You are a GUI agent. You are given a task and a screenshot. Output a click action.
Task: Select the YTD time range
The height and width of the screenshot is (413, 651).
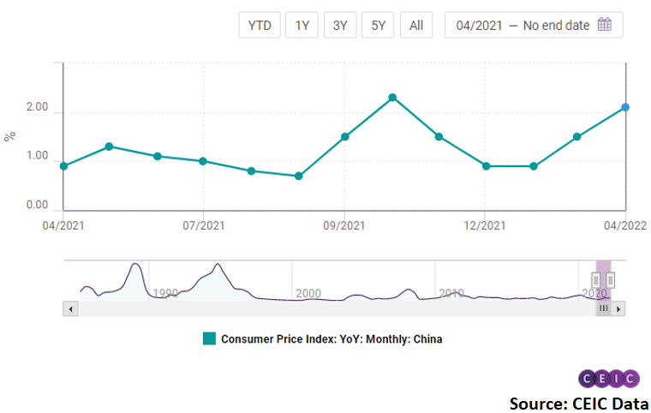259,25
